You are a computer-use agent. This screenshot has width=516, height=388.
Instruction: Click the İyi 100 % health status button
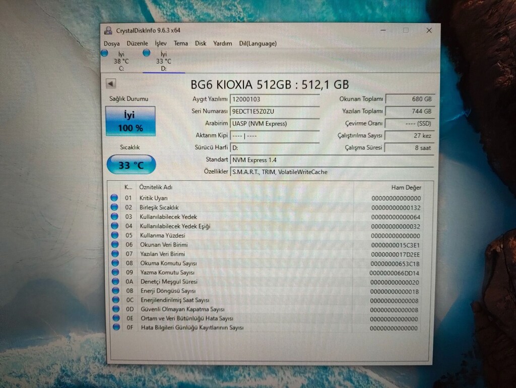pyautogui.click(x=131, y=121)
